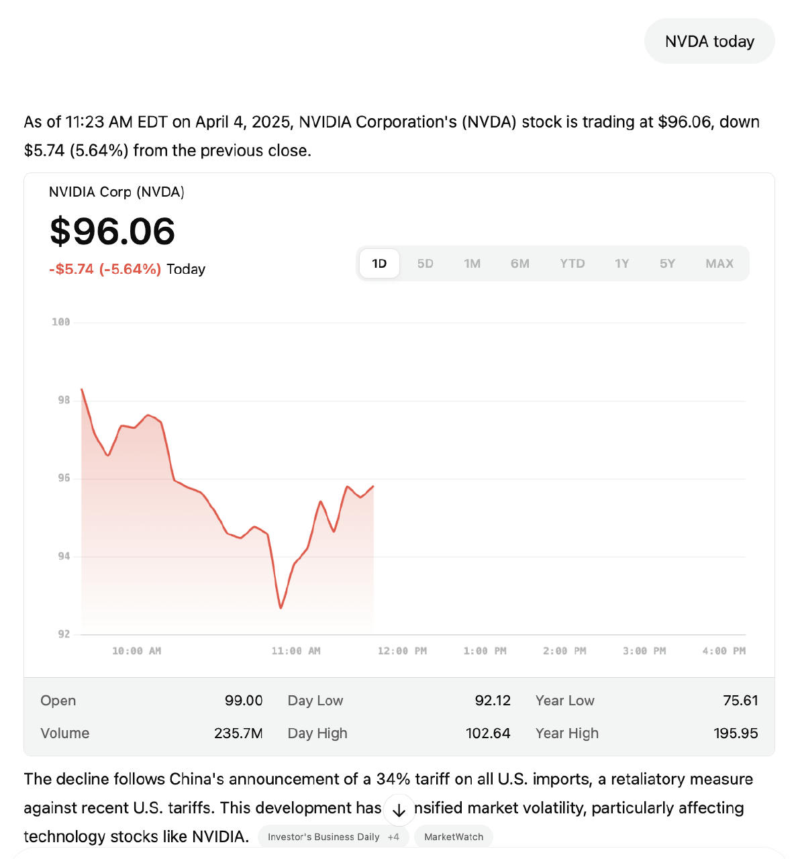The width and height of the screenshot is (798, 859).
Task: Click the red -$5.74 (-5.64%) change text
Action: (x=105, y=269)
